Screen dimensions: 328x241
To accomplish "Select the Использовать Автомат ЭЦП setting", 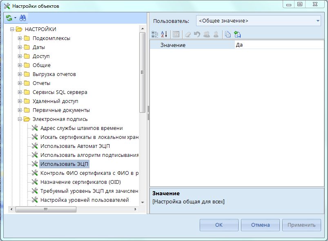I will [75, 146].
